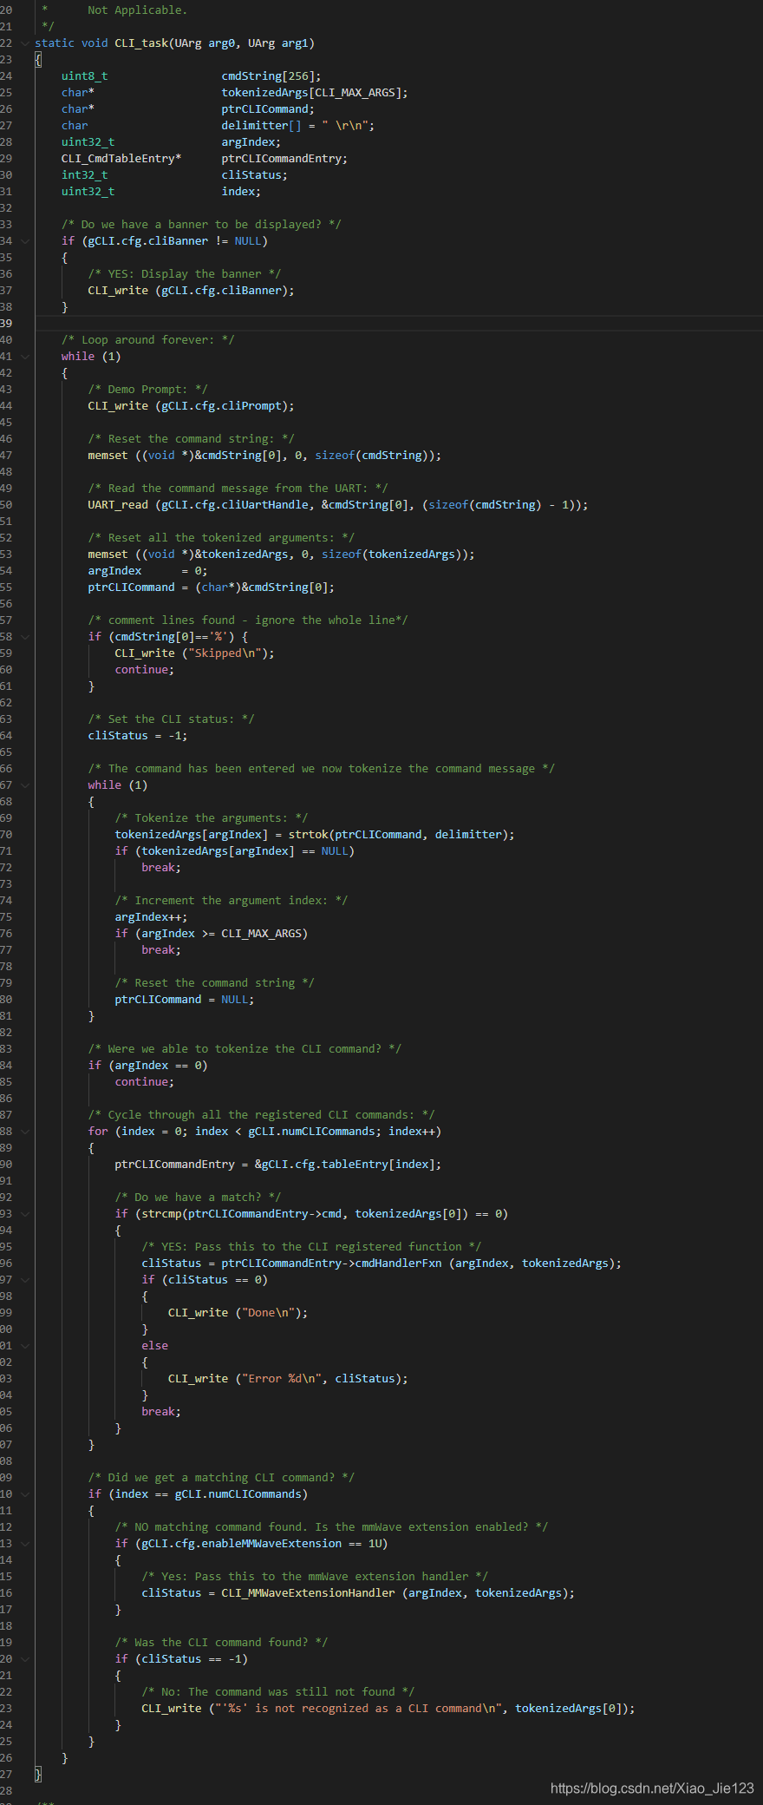Click the 'else' keyword

(155, 1346)
